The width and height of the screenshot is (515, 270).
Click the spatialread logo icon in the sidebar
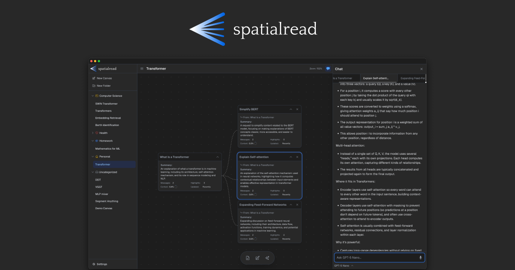click(x=93, y=68)
